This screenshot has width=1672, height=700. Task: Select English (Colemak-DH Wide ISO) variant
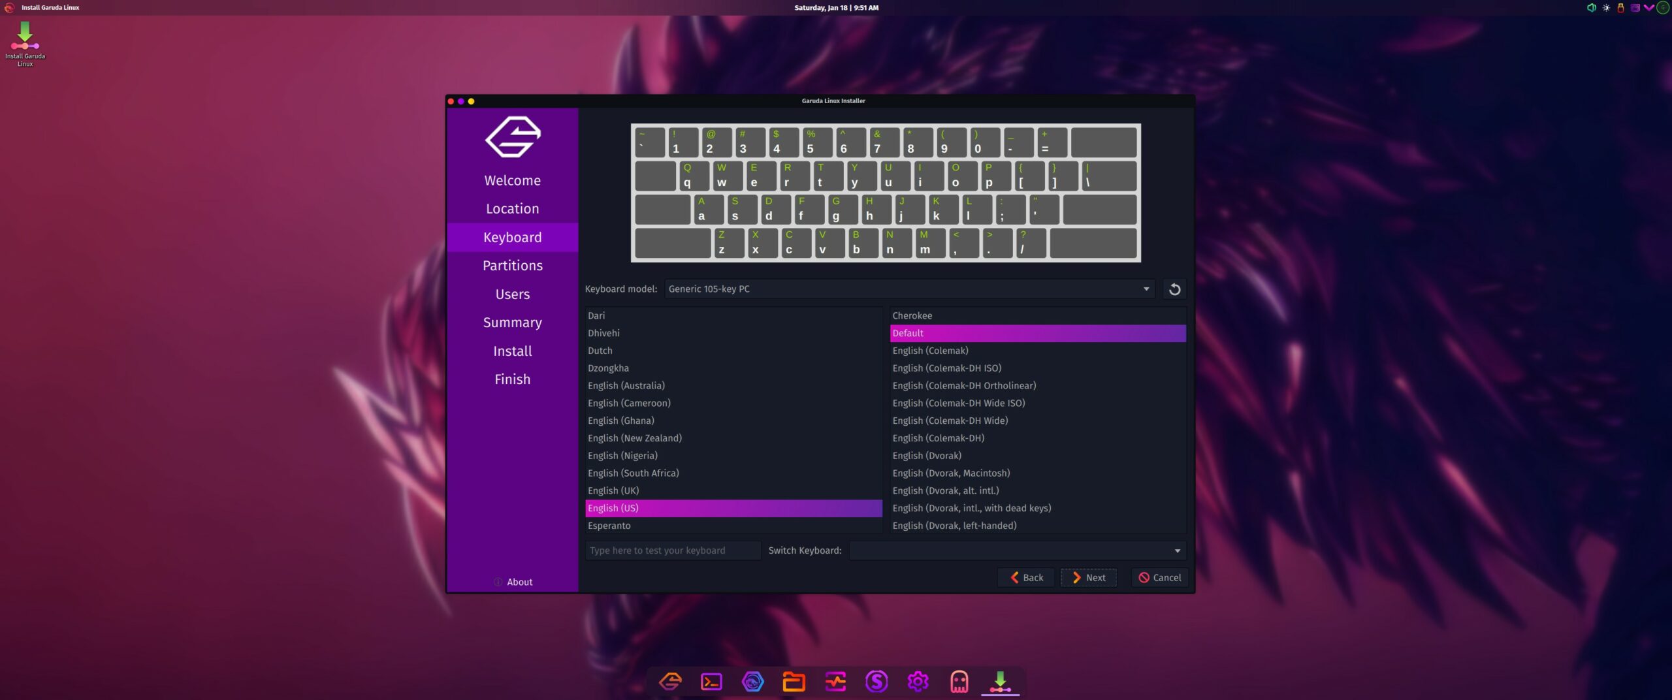[1038, 404]
